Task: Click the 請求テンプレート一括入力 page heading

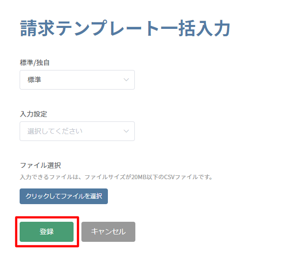Action: point(125,28)
